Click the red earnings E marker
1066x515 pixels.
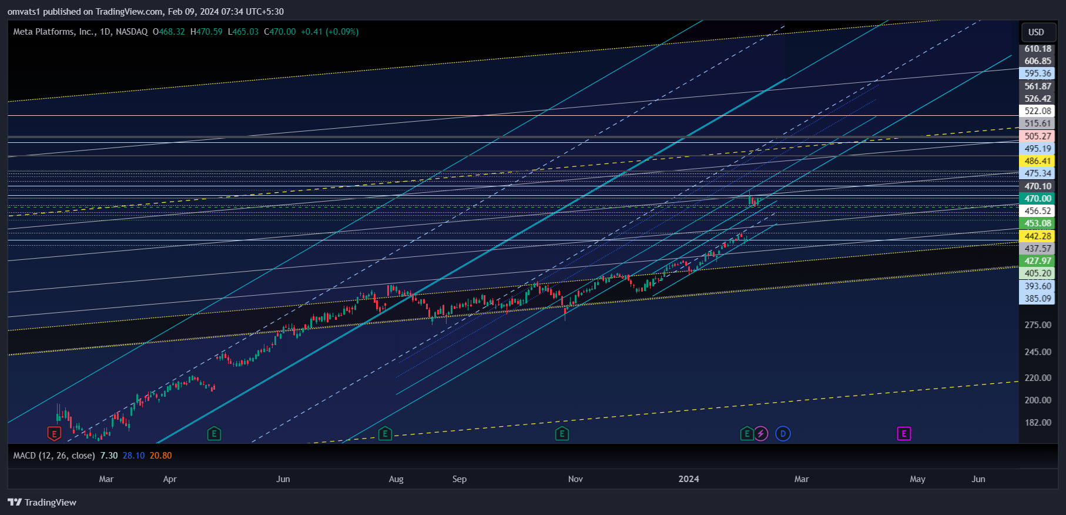54,434
